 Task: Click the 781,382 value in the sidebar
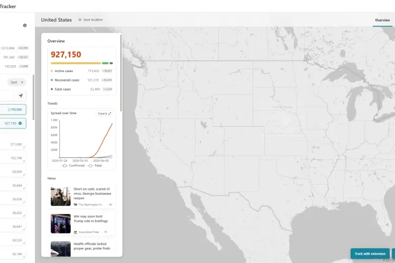coord(9,57)
